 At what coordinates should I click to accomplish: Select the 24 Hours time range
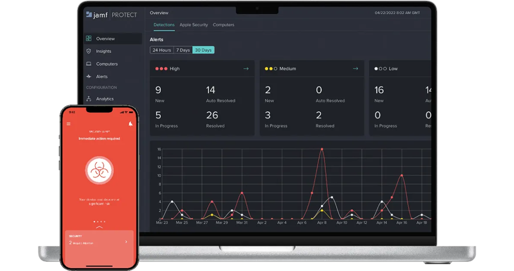click(162, 50)
